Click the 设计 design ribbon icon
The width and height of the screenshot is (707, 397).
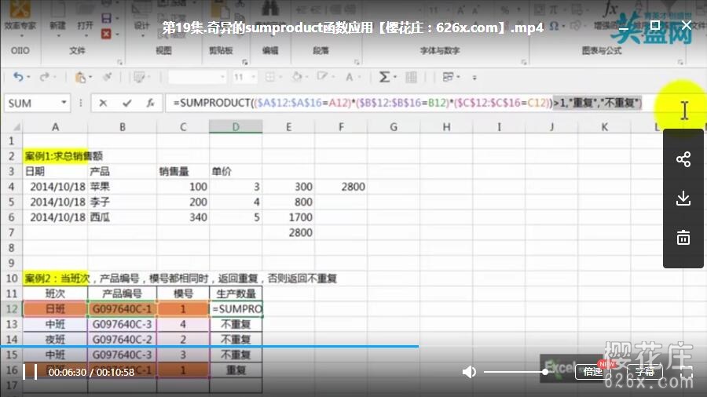pos(141,17)
